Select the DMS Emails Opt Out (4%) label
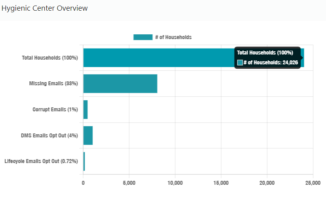 tap(50, 135)
